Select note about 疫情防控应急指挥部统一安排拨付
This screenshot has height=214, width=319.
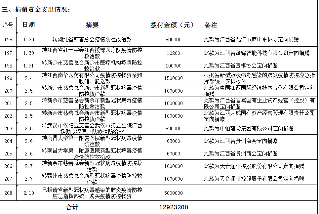259,78
